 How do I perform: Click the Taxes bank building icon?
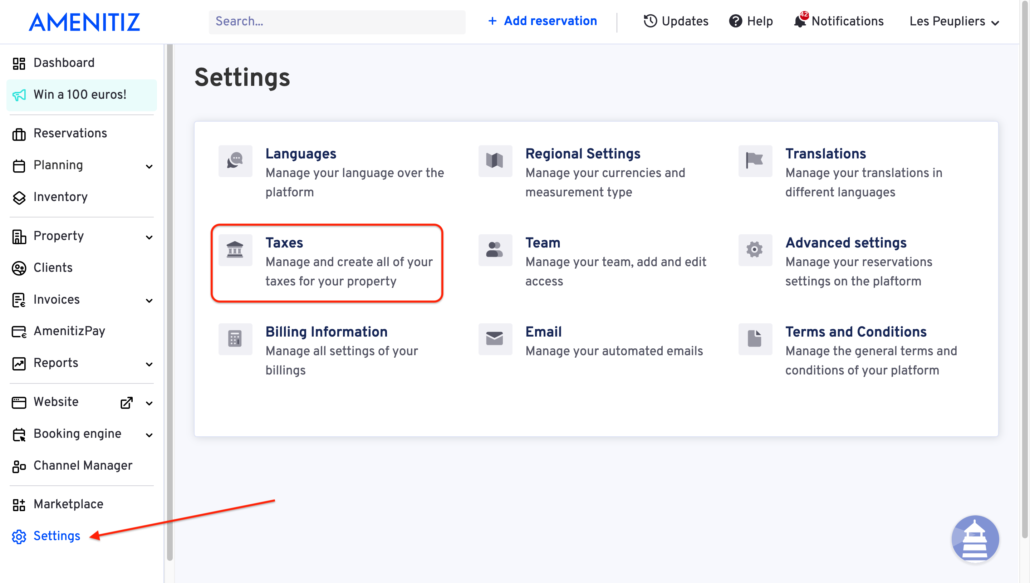(x=235, y=249)
